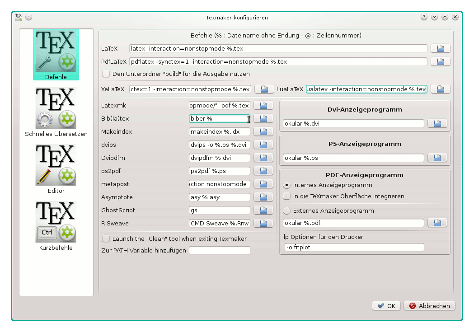The width and height of the screenshot is (474, 332).
Task: Check In die TeXmaker Oberfläche integrieren
Action: [x=286, y=196]
